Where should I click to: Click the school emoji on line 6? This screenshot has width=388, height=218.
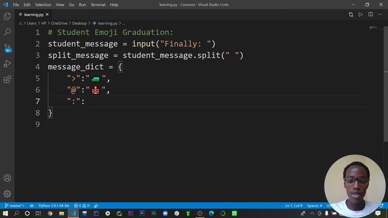96,90
